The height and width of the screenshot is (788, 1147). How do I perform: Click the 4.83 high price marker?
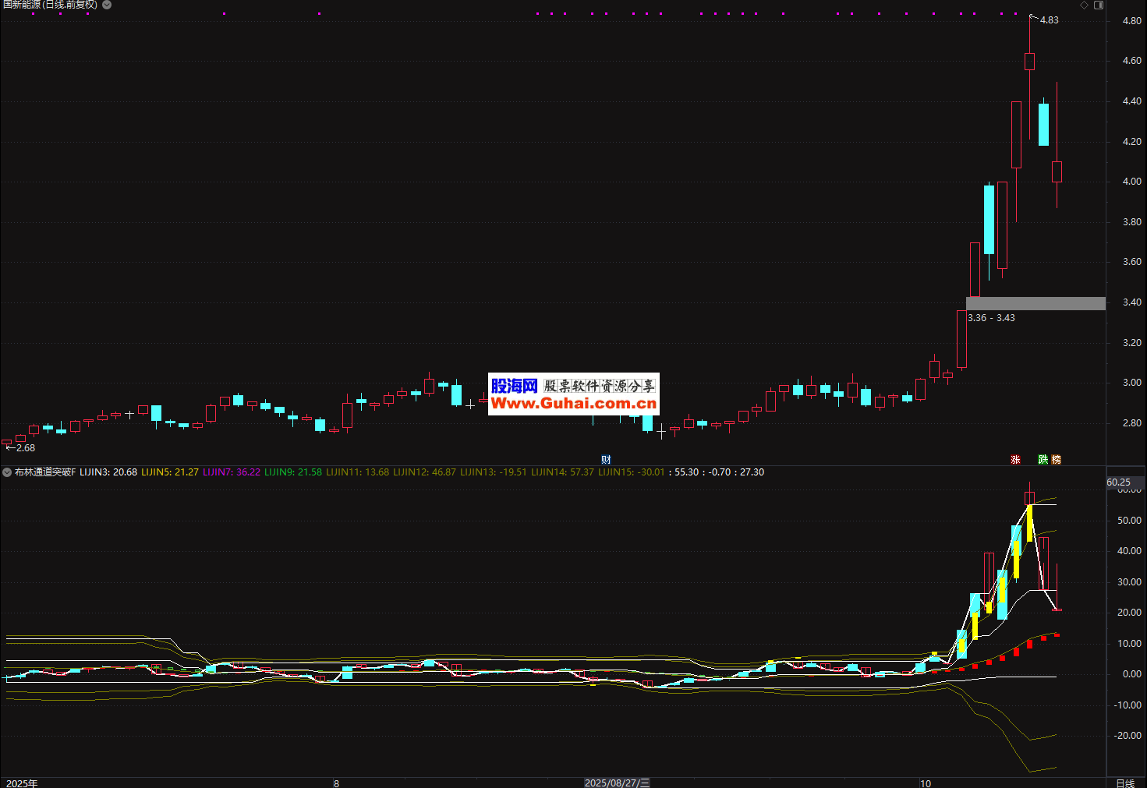tap(1049, 20)
